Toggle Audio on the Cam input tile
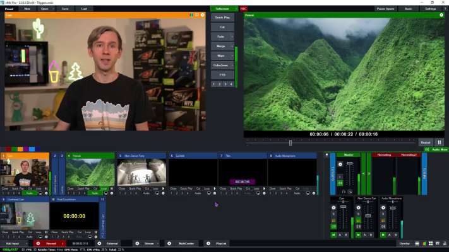 click(x=30, y=193)
